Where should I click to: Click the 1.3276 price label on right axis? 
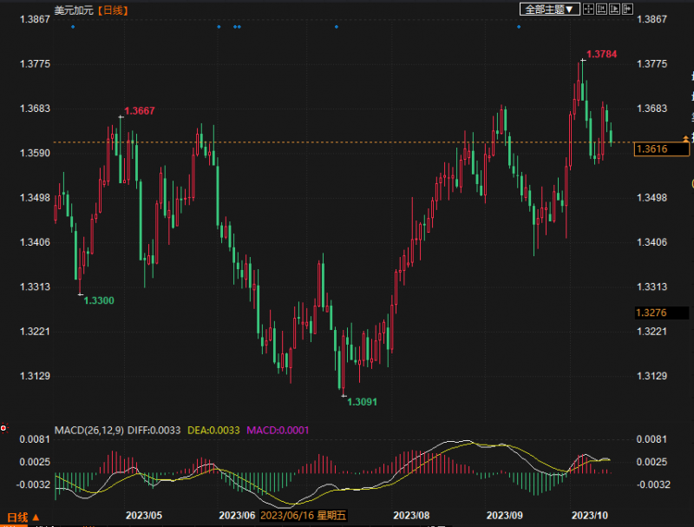[651, 313]
